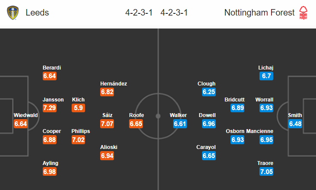Open the Nottingham Forest team name link
Screen dimensions: 316x190
[x=259, y=13]
